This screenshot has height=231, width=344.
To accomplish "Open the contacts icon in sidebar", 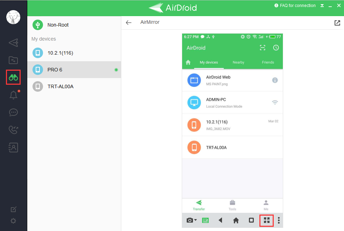I will coord(13,148).
